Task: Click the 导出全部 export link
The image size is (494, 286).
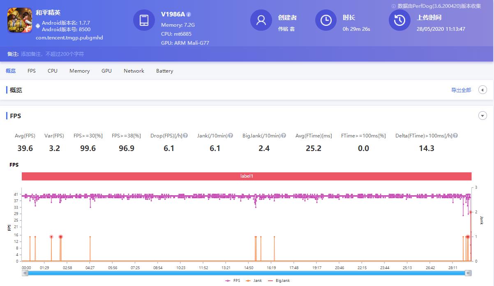Action: (462, 90)
